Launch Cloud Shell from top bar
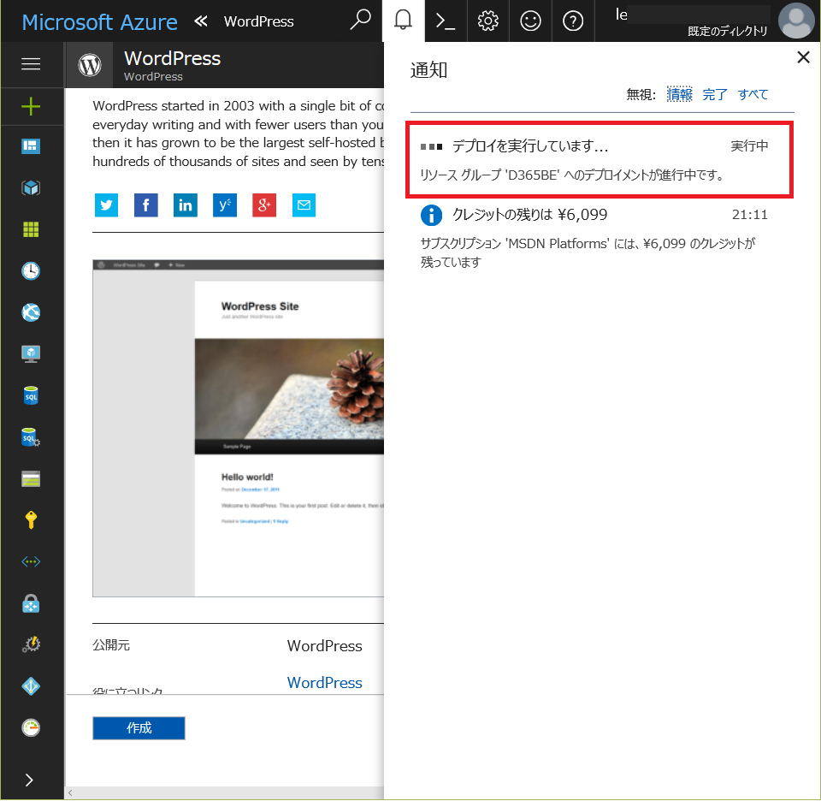Screen dimensions: 821x801 click(x=446, y=21)
